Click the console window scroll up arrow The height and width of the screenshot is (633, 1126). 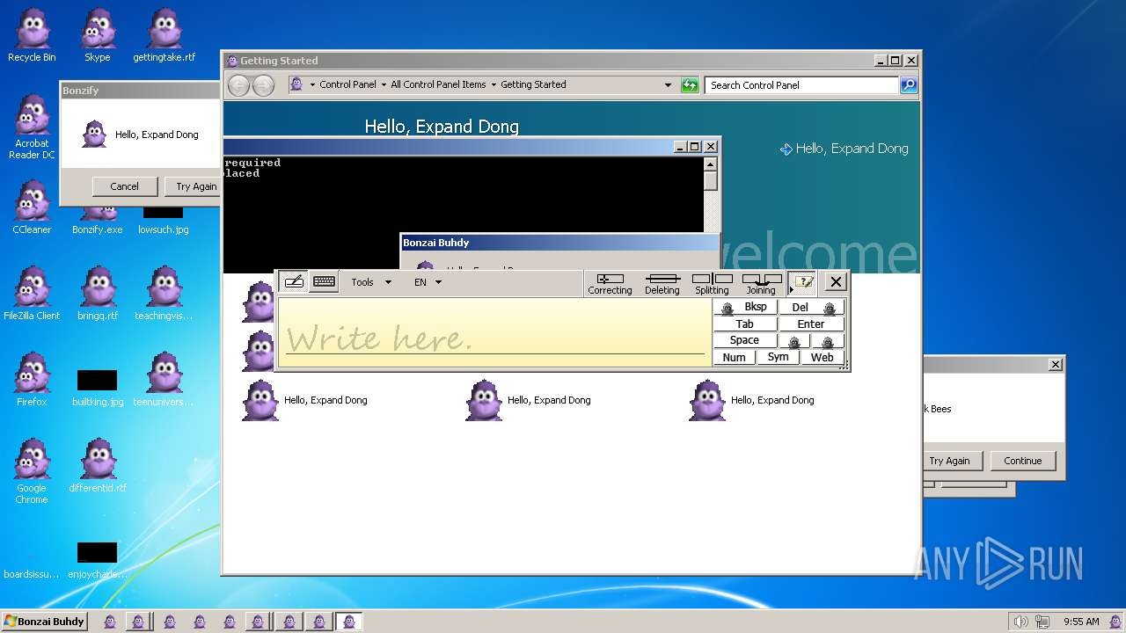coord(711,164)
